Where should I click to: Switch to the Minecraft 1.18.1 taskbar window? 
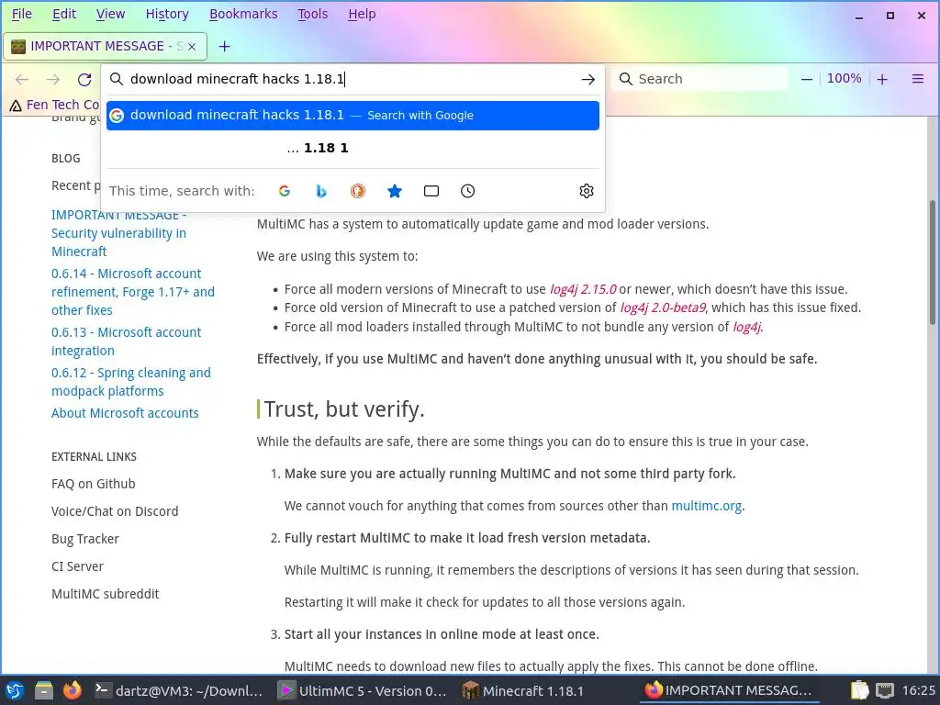(523, 690)
